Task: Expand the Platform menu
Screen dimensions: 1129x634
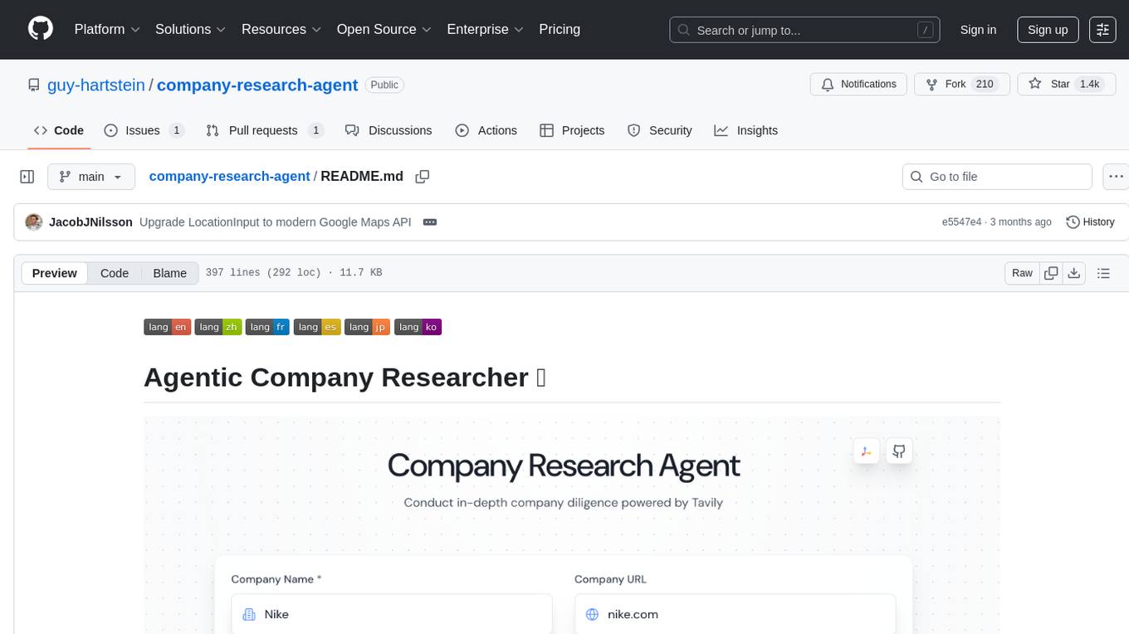Action: pyautogui.click(x=107, y=29)
